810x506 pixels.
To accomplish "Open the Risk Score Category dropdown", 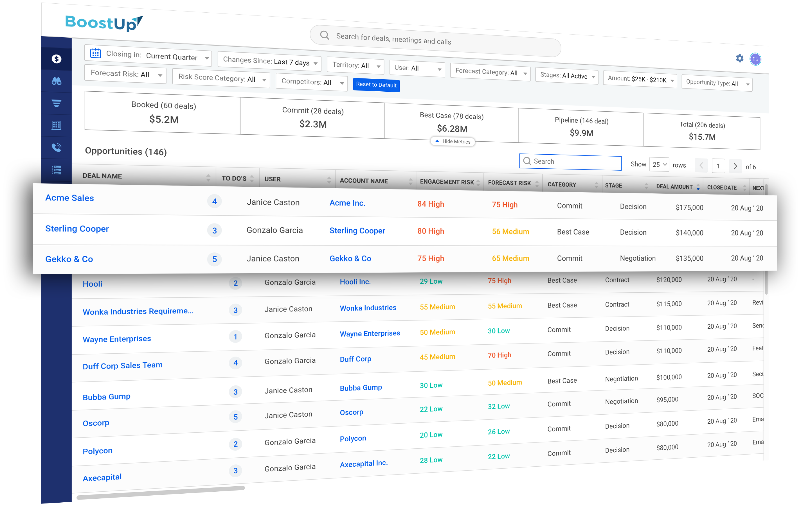I will tap(221, 79).
